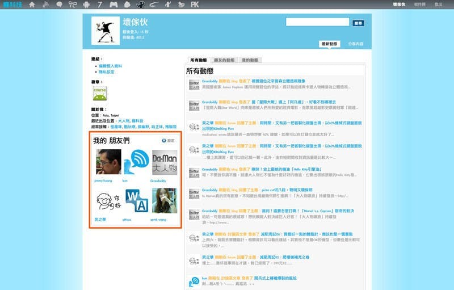Image resolution: width=454 pixels, height=290 pixels.
Task: Switch to the 最新動態 tab in header
Action: tap(330, 44)
